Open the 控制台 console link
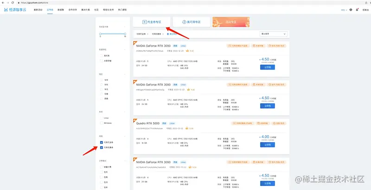The height and width of the screenshot is (190, 371). (x=365, y=10)
